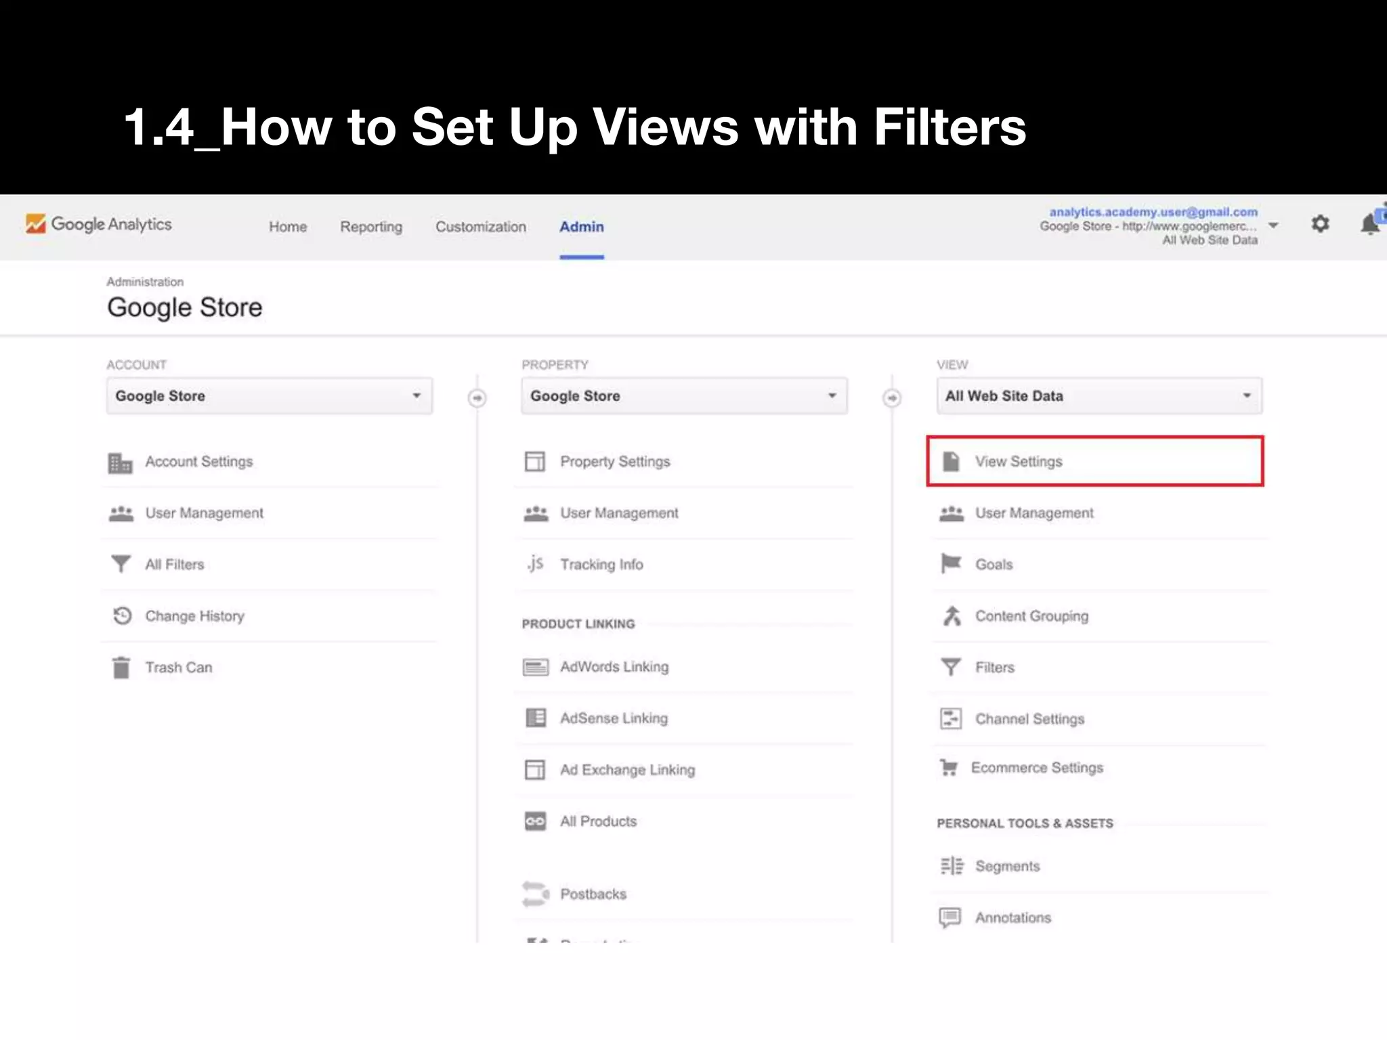Viewport: 1387px width, 1040px height.
Task: Open Postbacks link
Action: pos(593,894)
